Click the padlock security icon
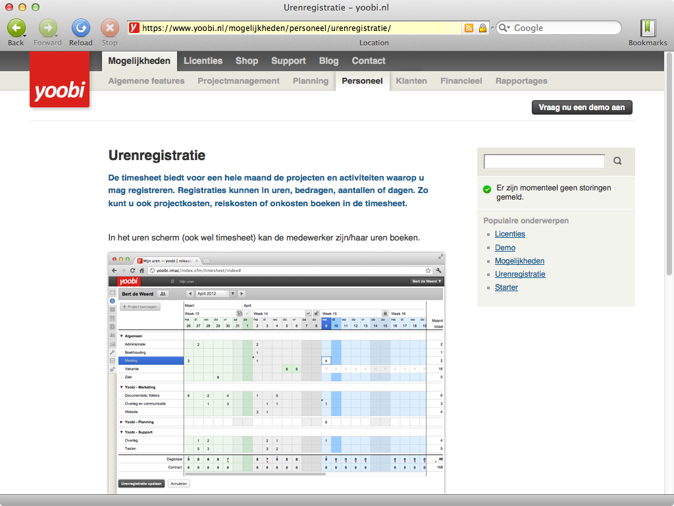Image resolution: width=674 pixels, height=506 pixels. coord(482,28)
